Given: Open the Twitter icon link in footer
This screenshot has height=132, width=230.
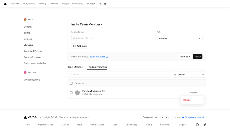Looking at the screenshot, I should click(x=205, y=125).
